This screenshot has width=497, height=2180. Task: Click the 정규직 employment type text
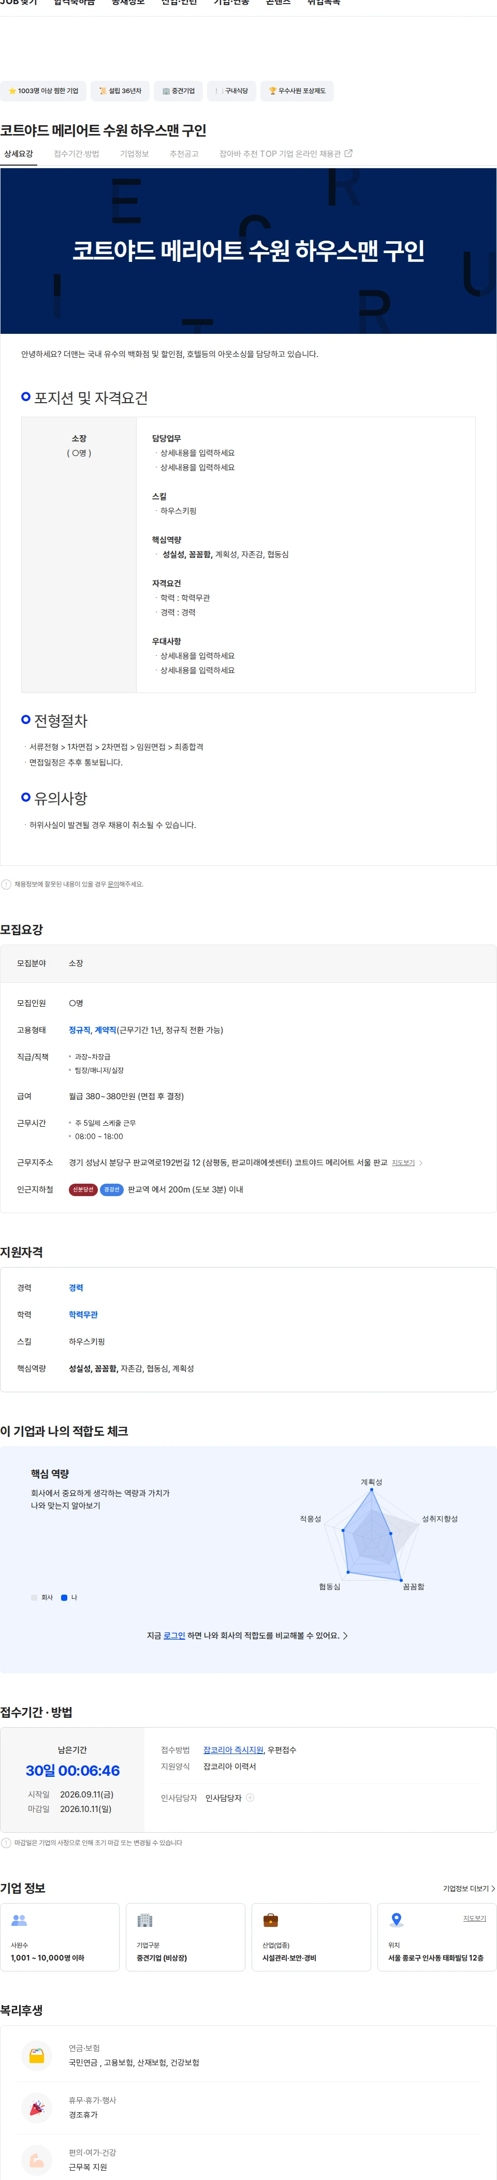(x=80, y=1030)
